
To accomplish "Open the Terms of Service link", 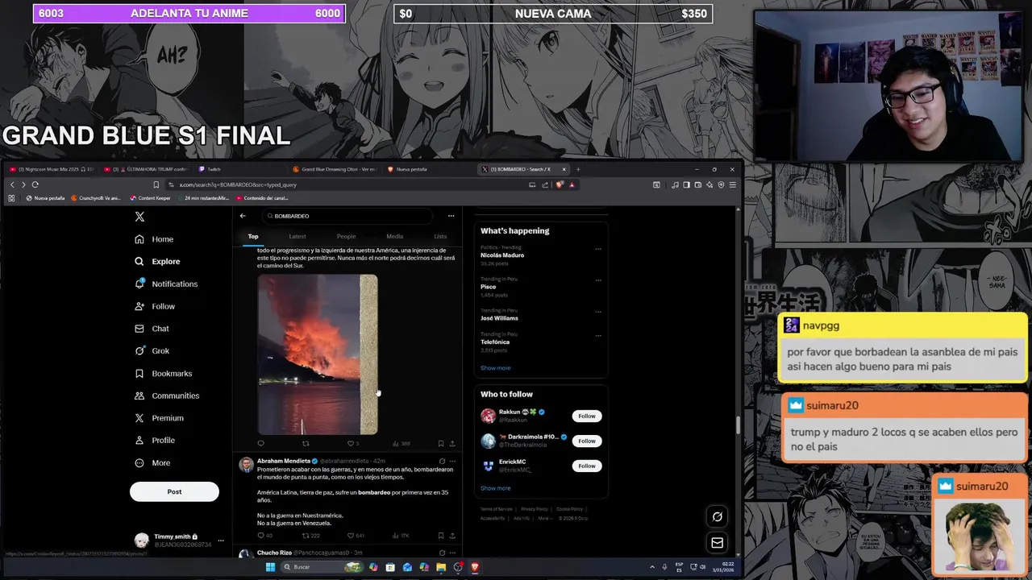I will 497,509.
